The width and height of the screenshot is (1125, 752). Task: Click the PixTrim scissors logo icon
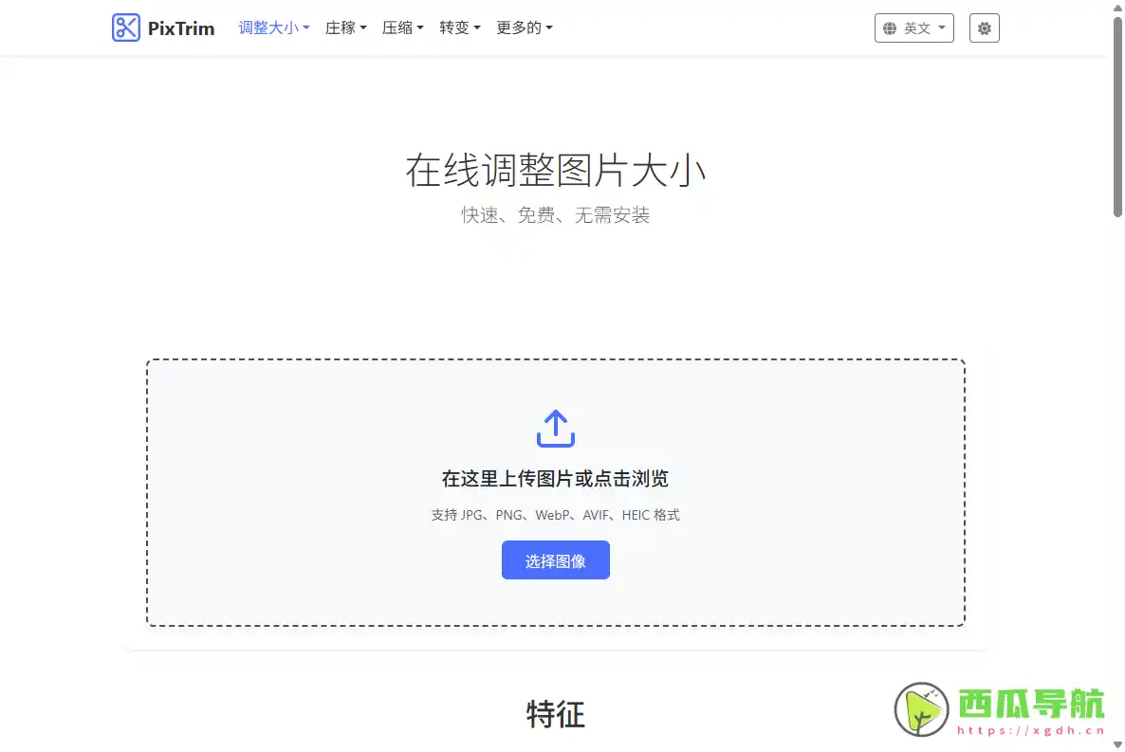[x=126, y=28]
